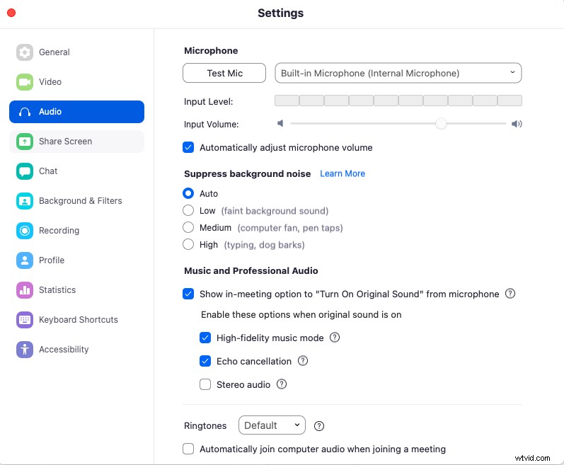View the Statistics section
Image resolution: width=564 pixels, height=465 pixels.
pos(76,290)
